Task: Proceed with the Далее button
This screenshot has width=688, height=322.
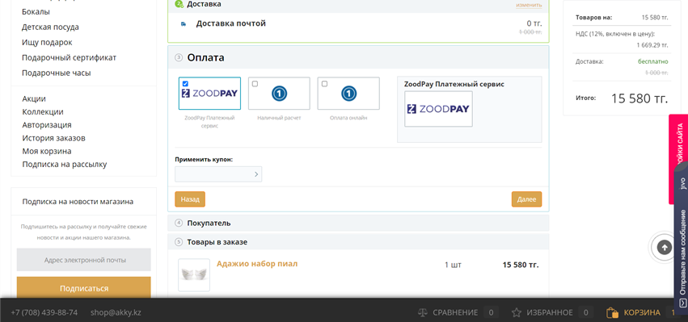Action: (526, 199)
